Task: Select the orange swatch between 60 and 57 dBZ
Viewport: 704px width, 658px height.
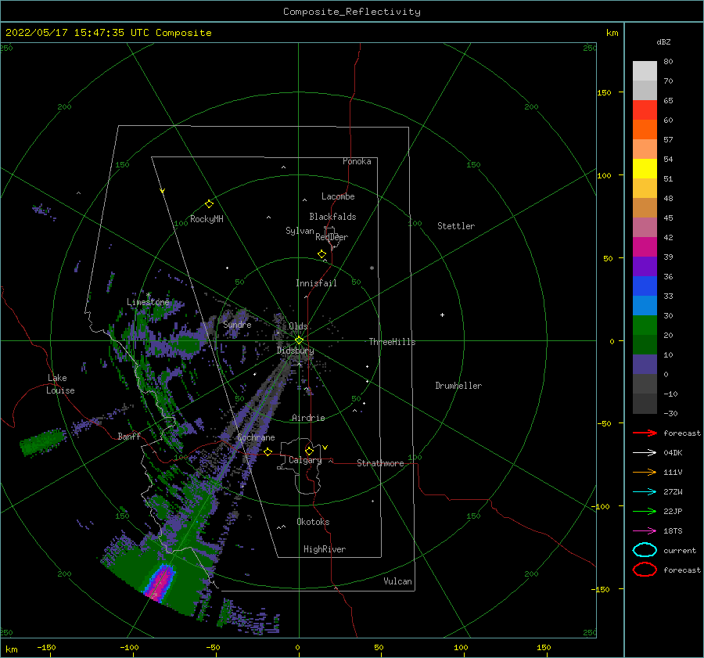Action: pyautogui.click(x=645, y=129)
